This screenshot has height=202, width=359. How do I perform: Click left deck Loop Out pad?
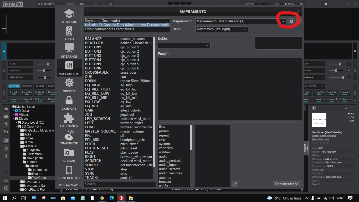tap(27, 92)
